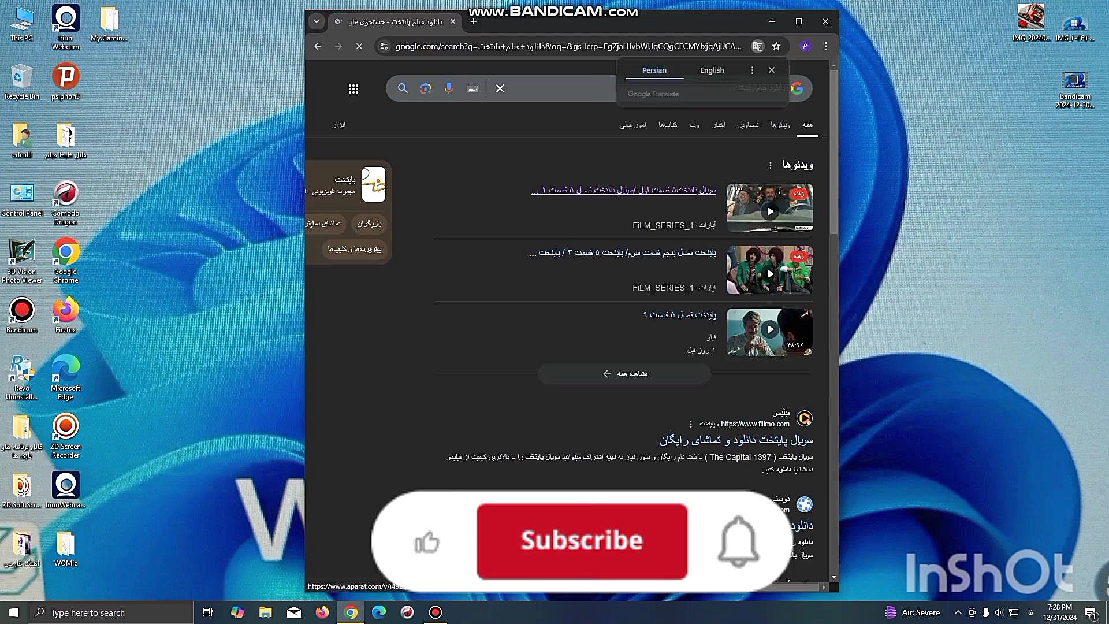Screen dimensions: 1109x624
Task: Click Chrome back navigation arrow
Action: (318, 46)
